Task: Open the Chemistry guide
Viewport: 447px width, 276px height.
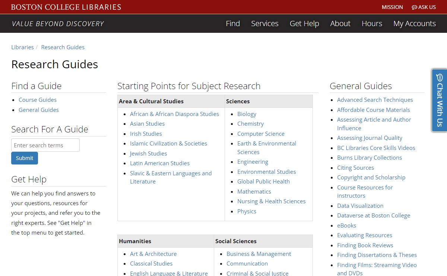Action: click(x=250, y=123)
